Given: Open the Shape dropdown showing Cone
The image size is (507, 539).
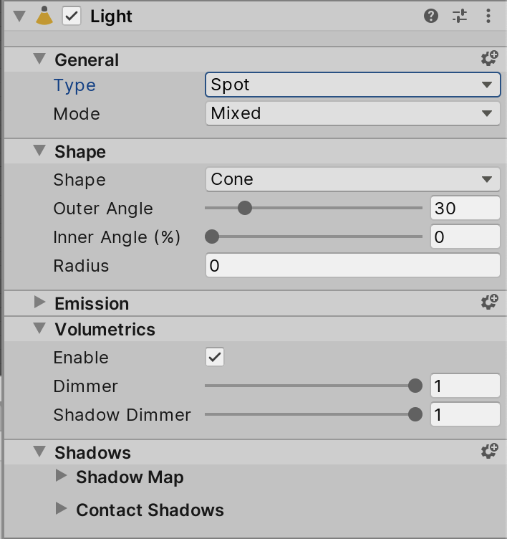Looking at the screenshot, I should pyautogui.click(x=352, y=179).
